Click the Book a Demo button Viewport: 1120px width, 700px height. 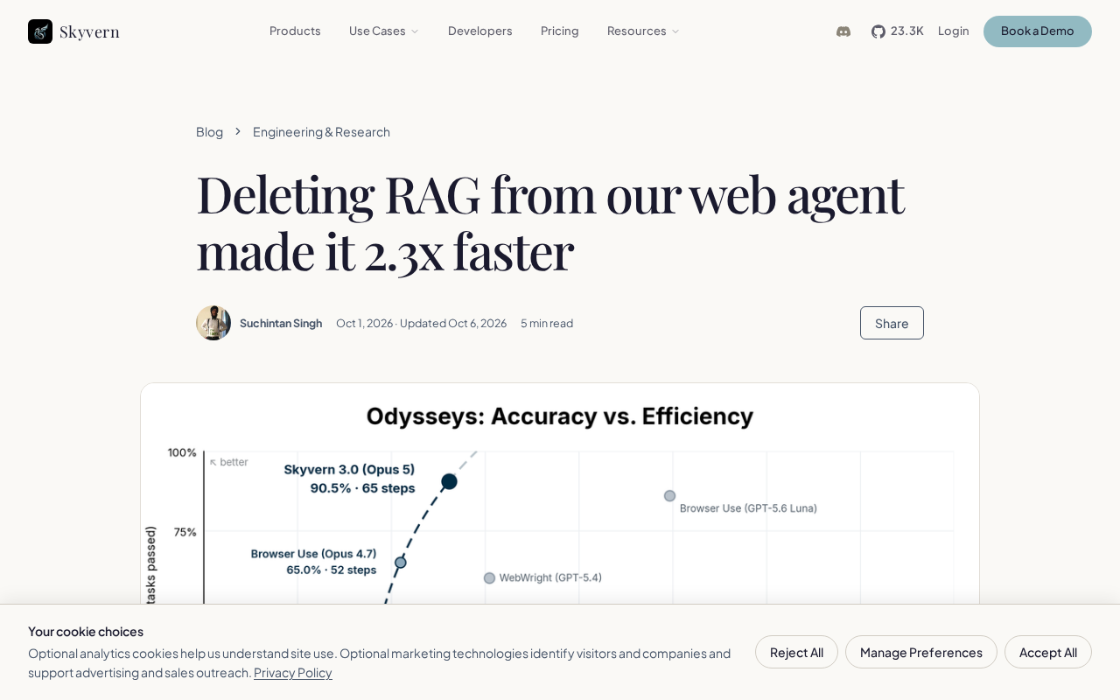1038,31
